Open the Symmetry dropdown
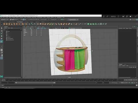 [x=54, y=19]
